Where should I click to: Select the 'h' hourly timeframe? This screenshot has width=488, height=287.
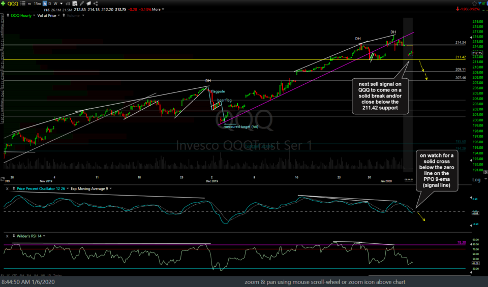45,4
